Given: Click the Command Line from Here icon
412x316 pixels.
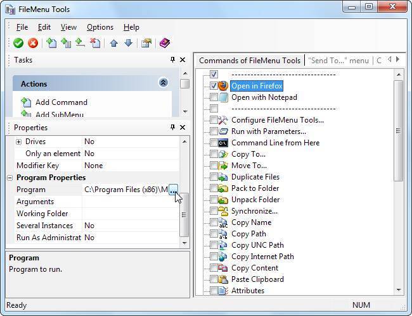Looking at the screenshot, I should (x=223, y=143).
